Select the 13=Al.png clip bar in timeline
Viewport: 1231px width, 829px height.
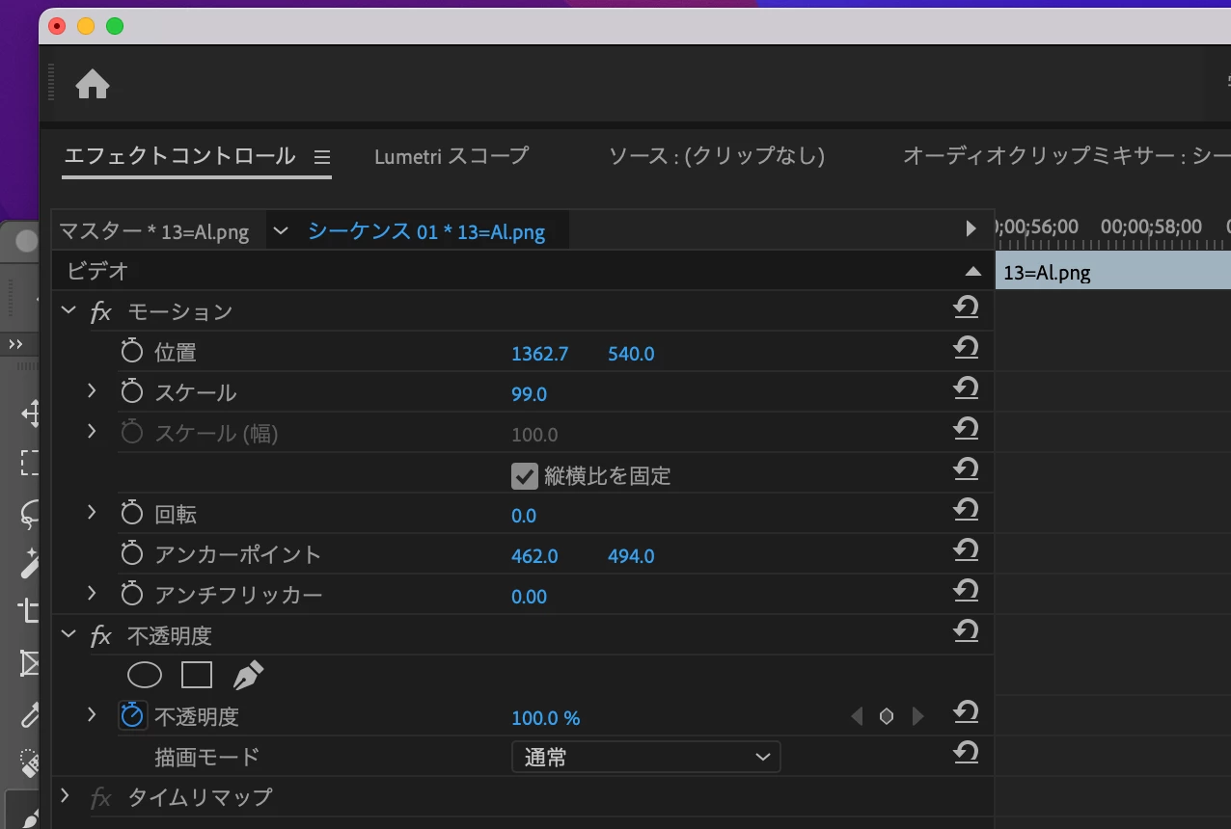pyautogui.click(x=1113, y=273)
